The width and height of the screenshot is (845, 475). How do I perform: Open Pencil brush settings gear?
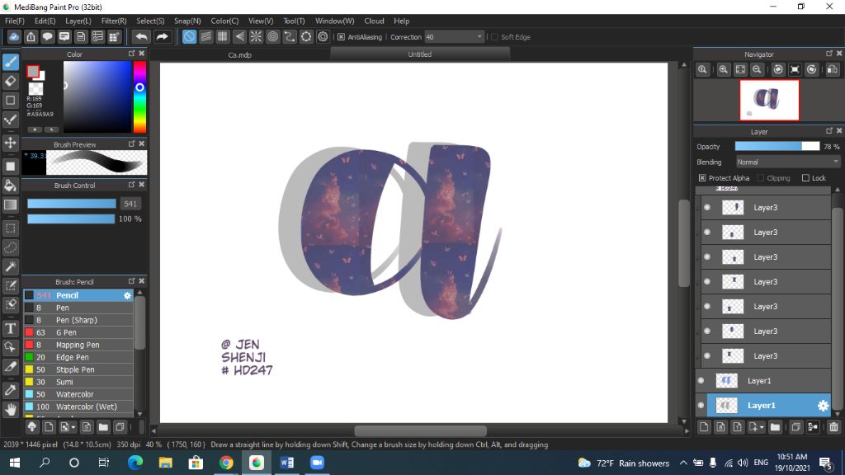[x=127, y=295]
